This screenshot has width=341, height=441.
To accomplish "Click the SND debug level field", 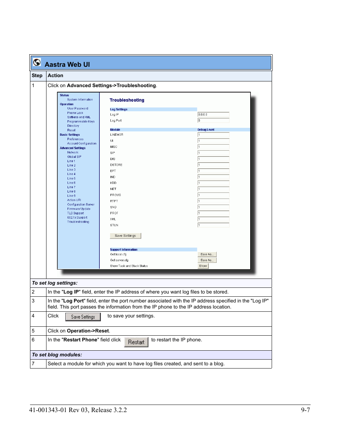I will [x=213, y=207].
